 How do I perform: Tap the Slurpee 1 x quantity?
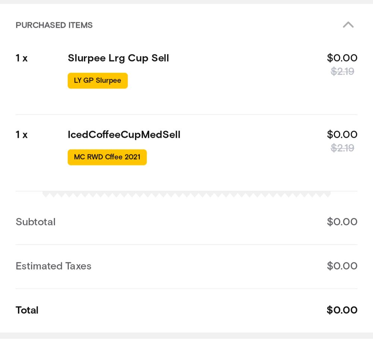22,58
